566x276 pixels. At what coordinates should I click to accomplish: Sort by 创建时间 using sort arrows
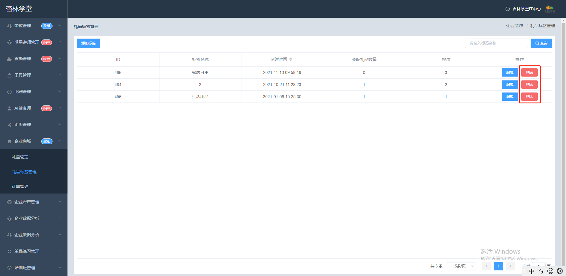click(x=291, y=59)
